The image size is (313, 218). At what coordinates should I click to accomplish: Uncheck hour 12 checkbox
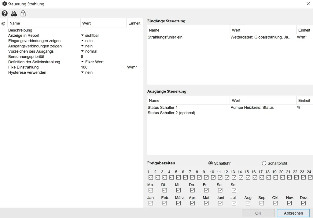click(227, 177)
